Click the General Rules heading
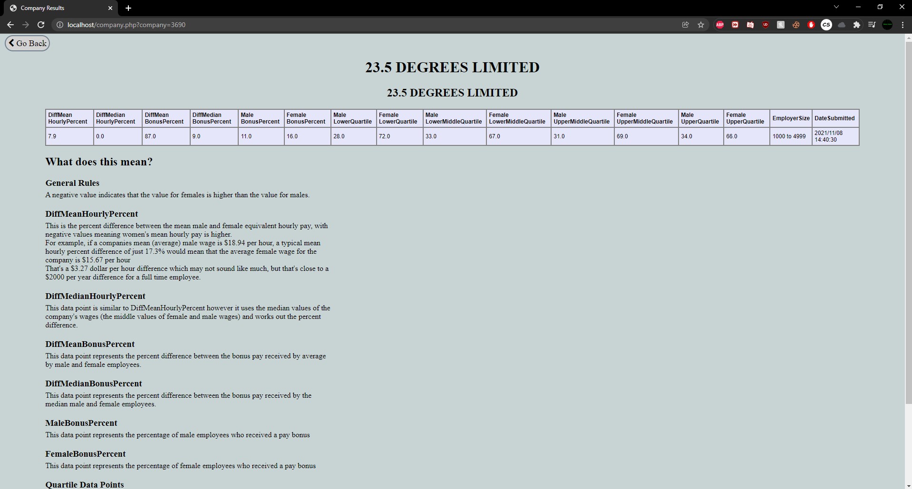 72,183
